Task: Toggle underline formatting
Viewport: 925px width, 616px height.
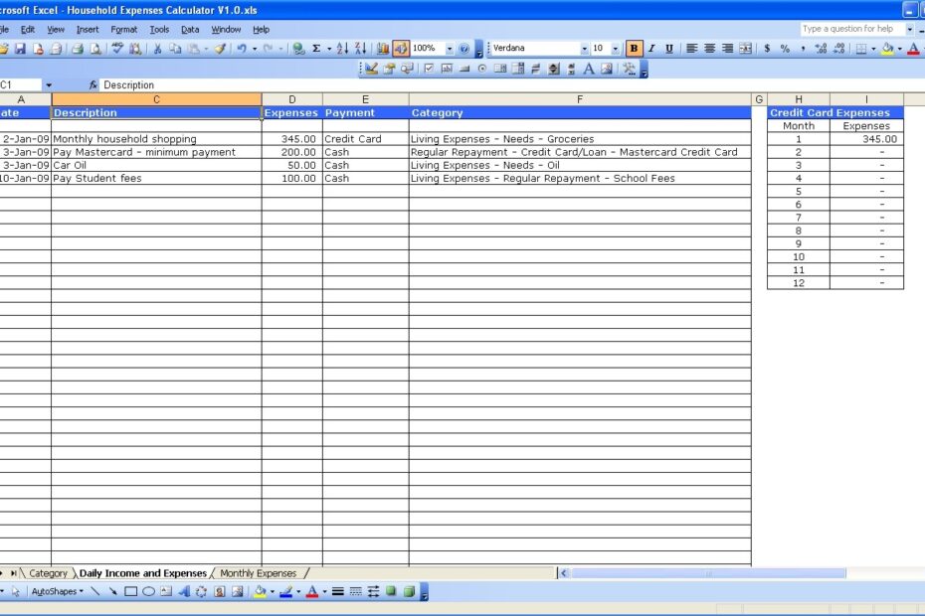Action: (x=669, y=47)
